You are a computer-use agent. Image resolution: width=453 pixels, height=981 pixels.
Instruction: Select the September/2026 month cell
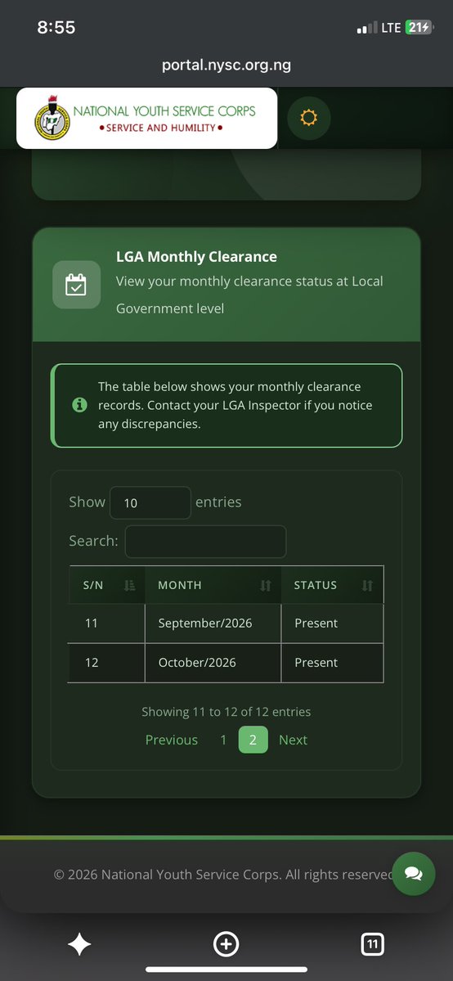tap(213, 623)
